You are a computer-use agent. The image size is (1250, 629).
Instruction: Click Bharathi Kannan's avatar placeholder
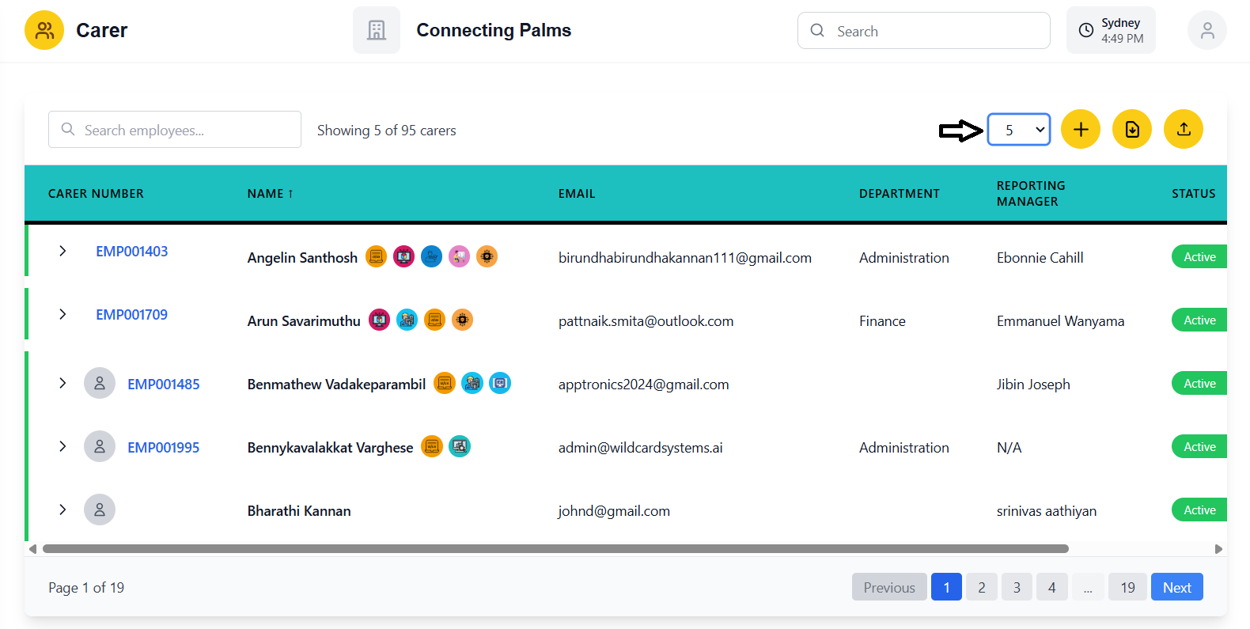coord(100,510)
